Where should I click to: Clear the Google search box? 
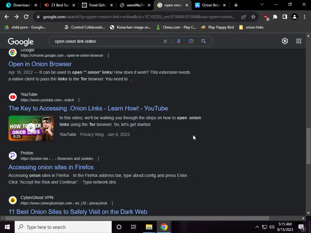click(165, 41)
